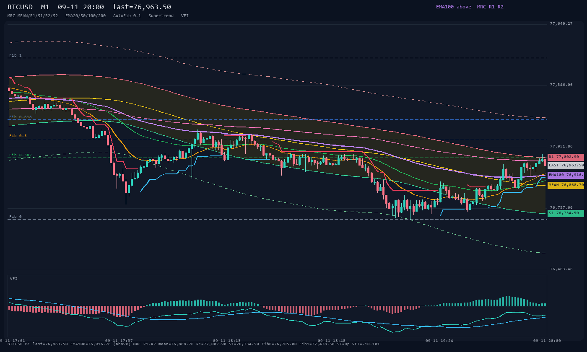Click the Fib 0.382 level label
The image size is (587, 352).
click(x=21, y=155)
